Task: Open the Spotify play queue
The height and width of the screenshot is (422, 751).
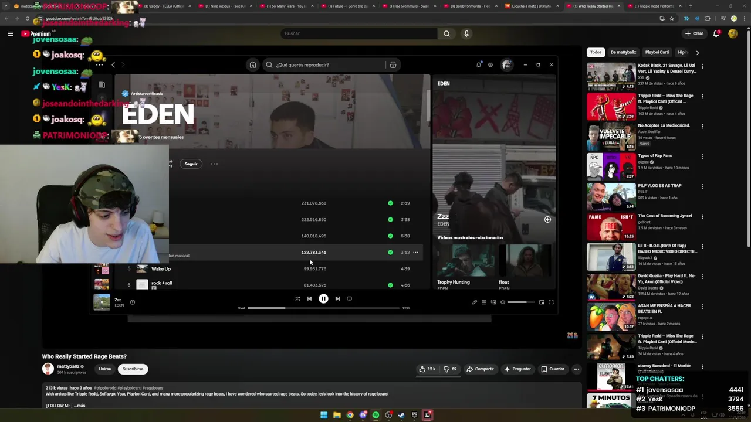Action: tap(484, 302)
